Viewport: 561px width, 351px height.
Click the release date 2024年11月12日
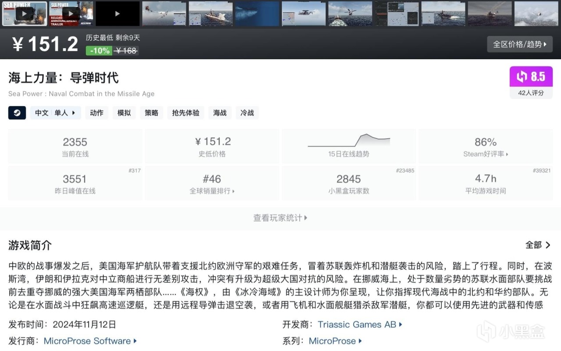pos(85,325)
